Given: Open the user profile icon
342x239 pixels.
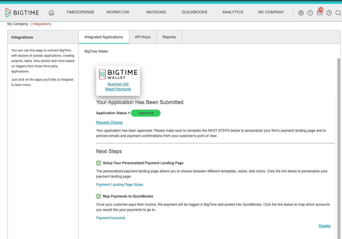Looking at the screenshot, I should click(301, 13).
